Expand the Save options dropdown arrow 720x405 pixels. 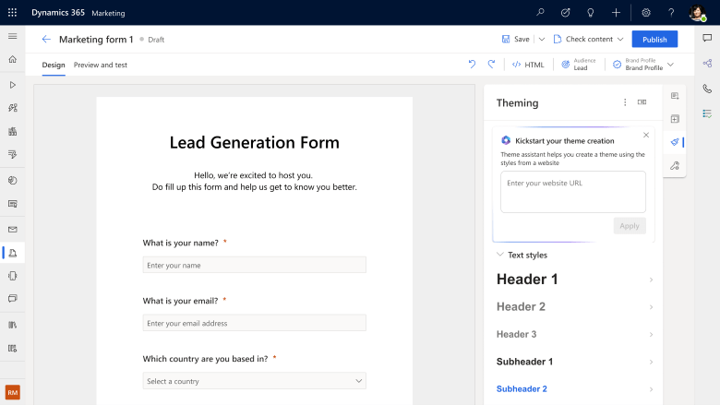542,40
